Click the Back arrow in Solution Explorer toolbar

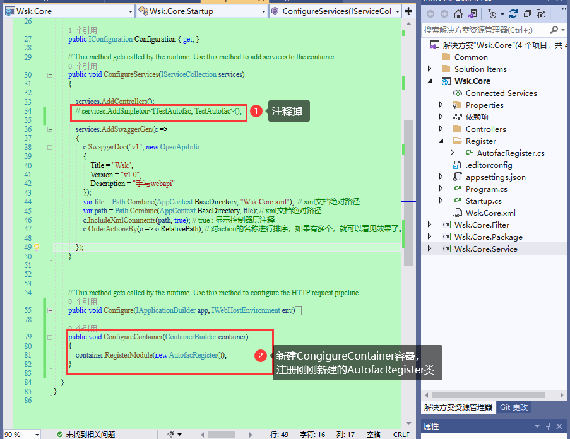tap(430, 14)
